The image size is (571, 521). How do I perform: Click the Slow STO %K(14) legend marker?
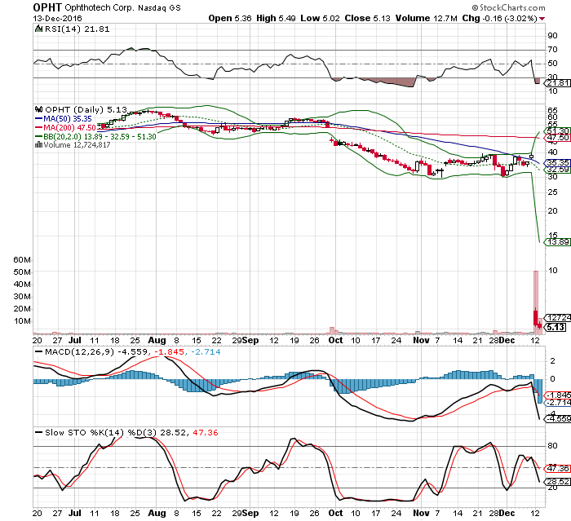point(37,431)
